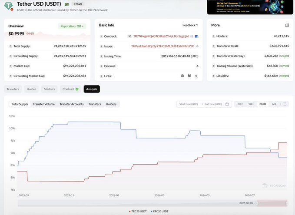The height and width of the screenshot is (215, 295).
Task: Click the 2019-04-16 07:43:48 issuing time
Action: (180, 56)
